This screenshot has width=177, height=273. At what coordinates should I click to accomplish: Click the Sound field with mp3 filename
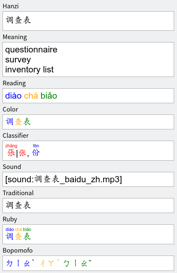coord(88,179)
